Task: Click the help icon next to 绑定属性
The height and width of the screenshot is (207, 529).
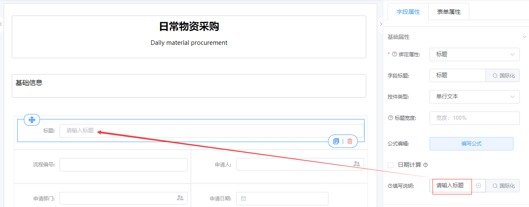Action: coord(394,54)
